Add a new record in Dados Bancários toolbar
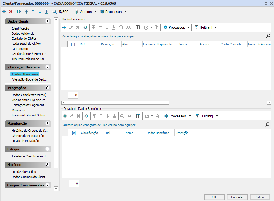Screen dimensions: 274x201 tap(64, 27)
